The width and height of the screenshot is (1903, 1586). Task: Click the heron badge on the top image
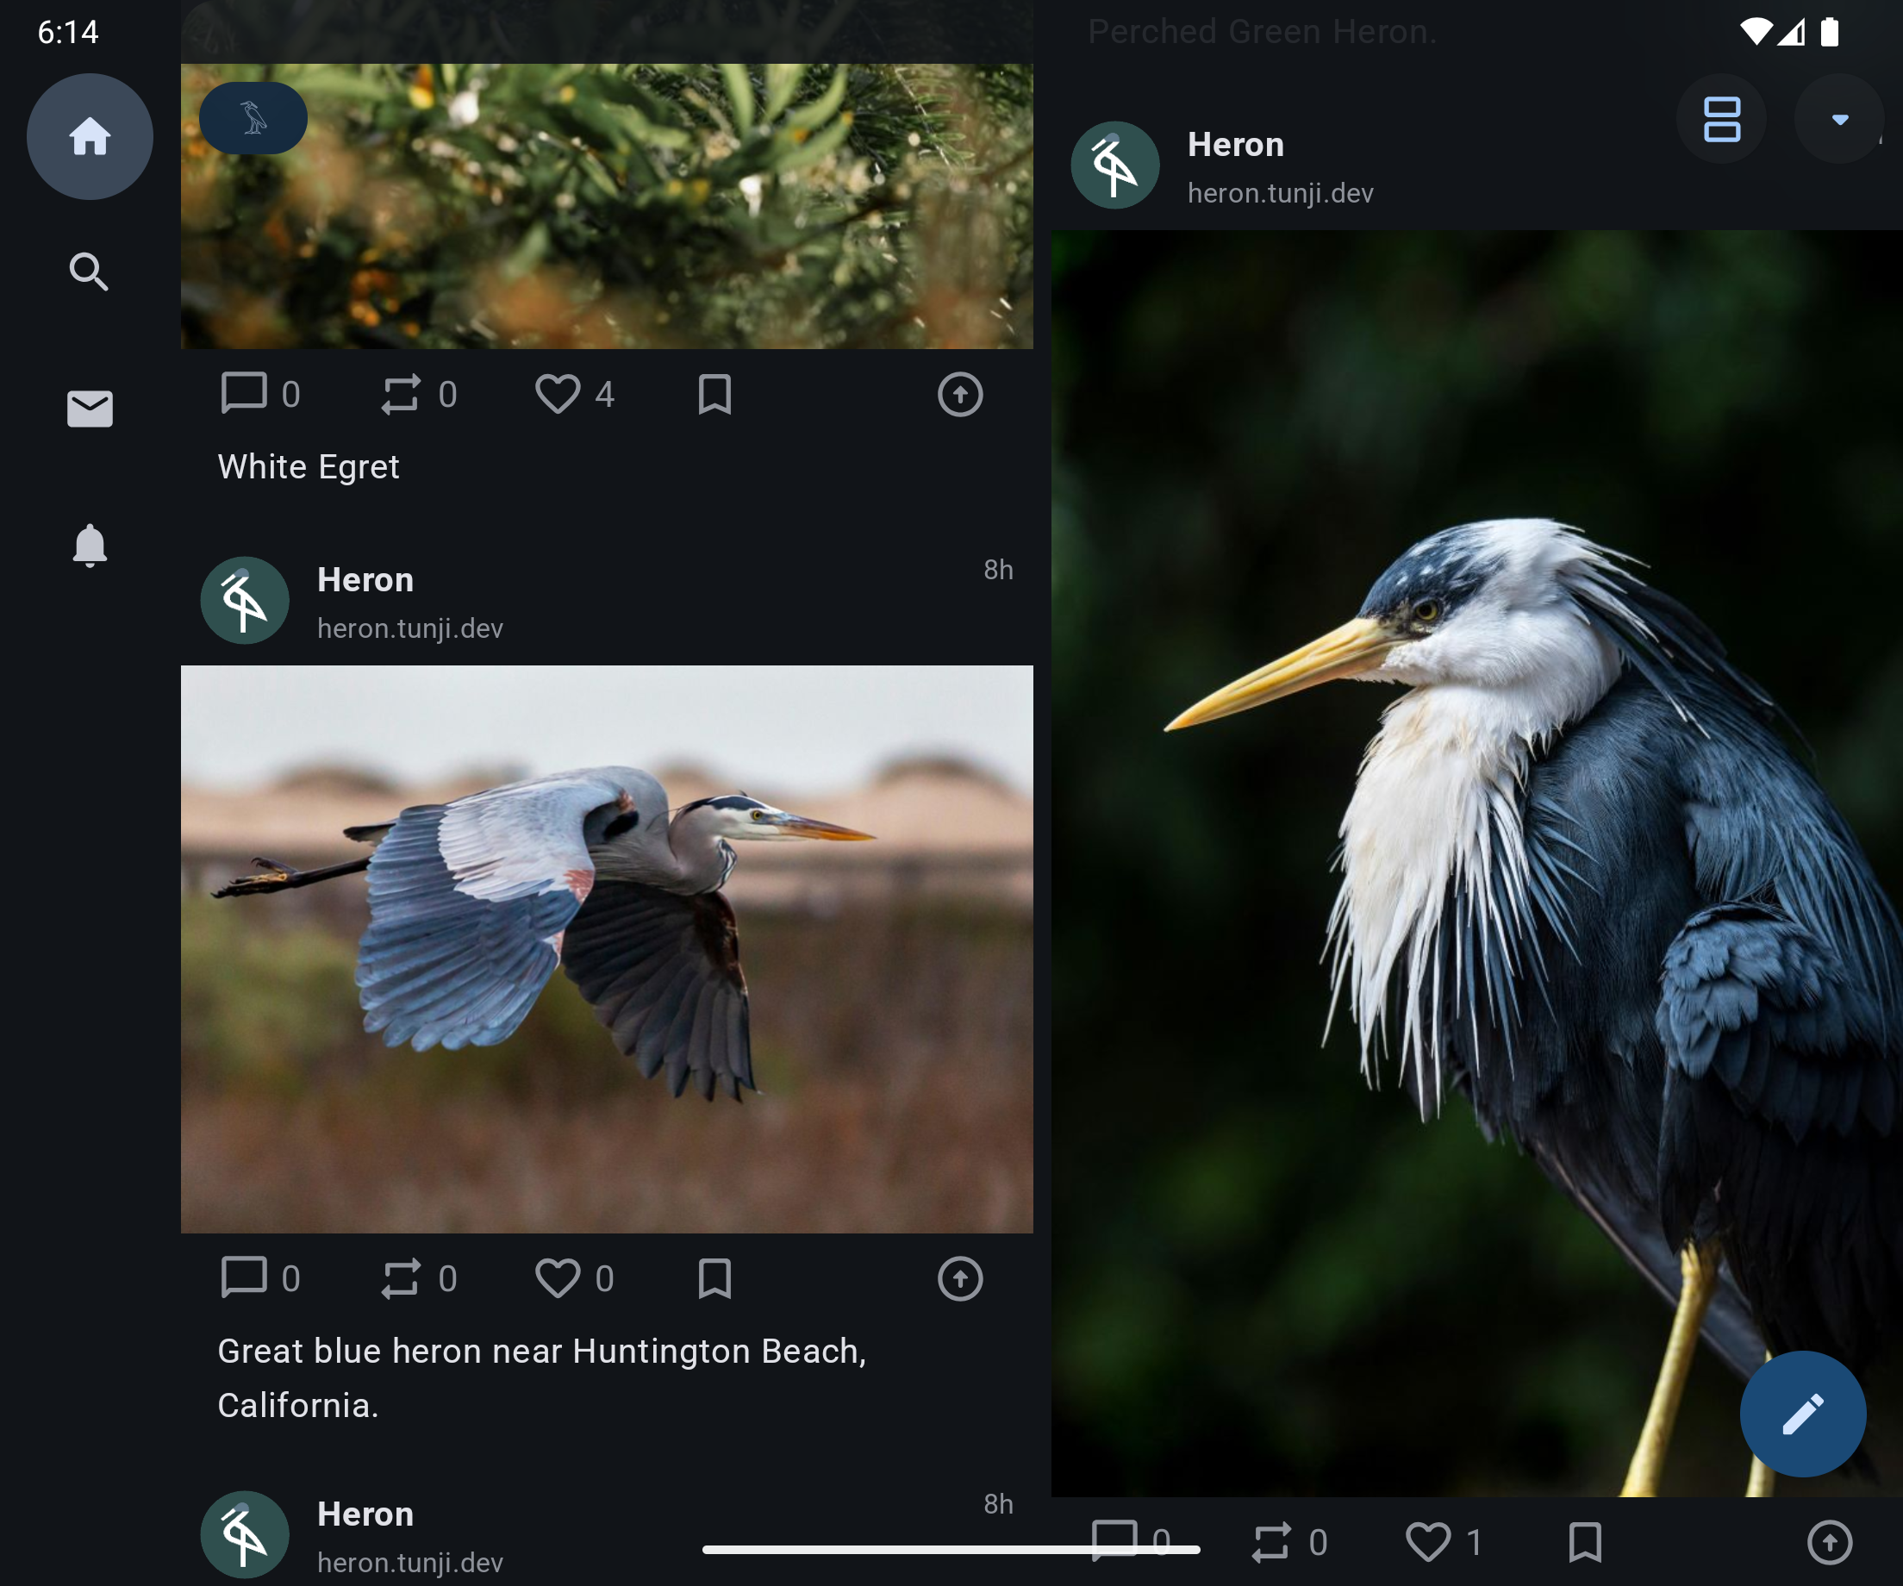point(253,117)
